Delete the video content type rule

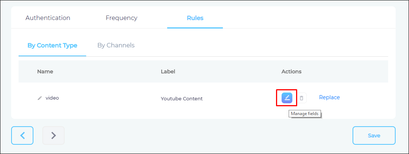point(302,98)
